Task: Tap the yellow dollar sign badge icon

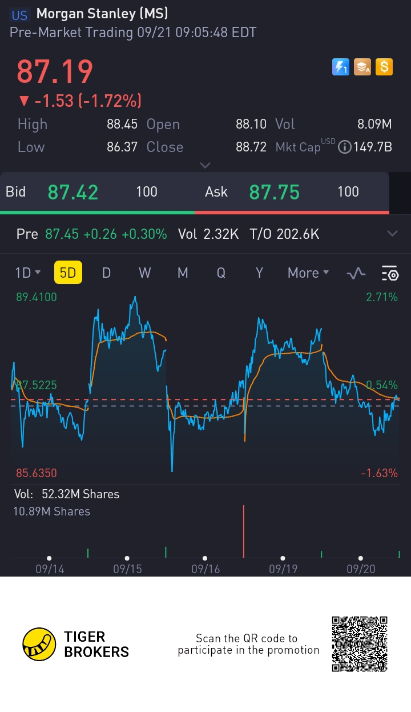Action: click(384, 67)
